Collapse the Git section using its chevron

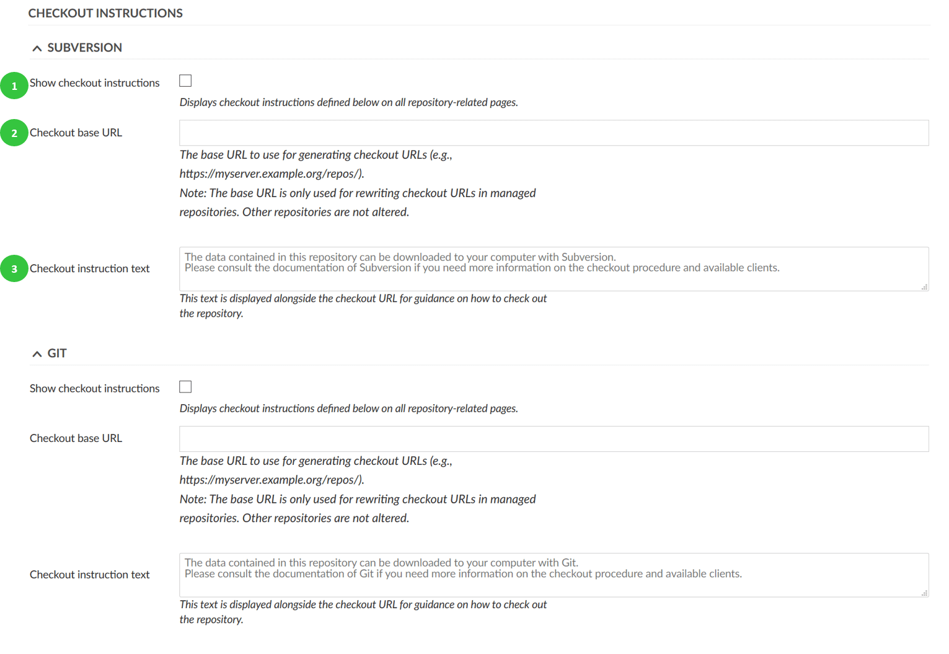click(x=37, y=354)
